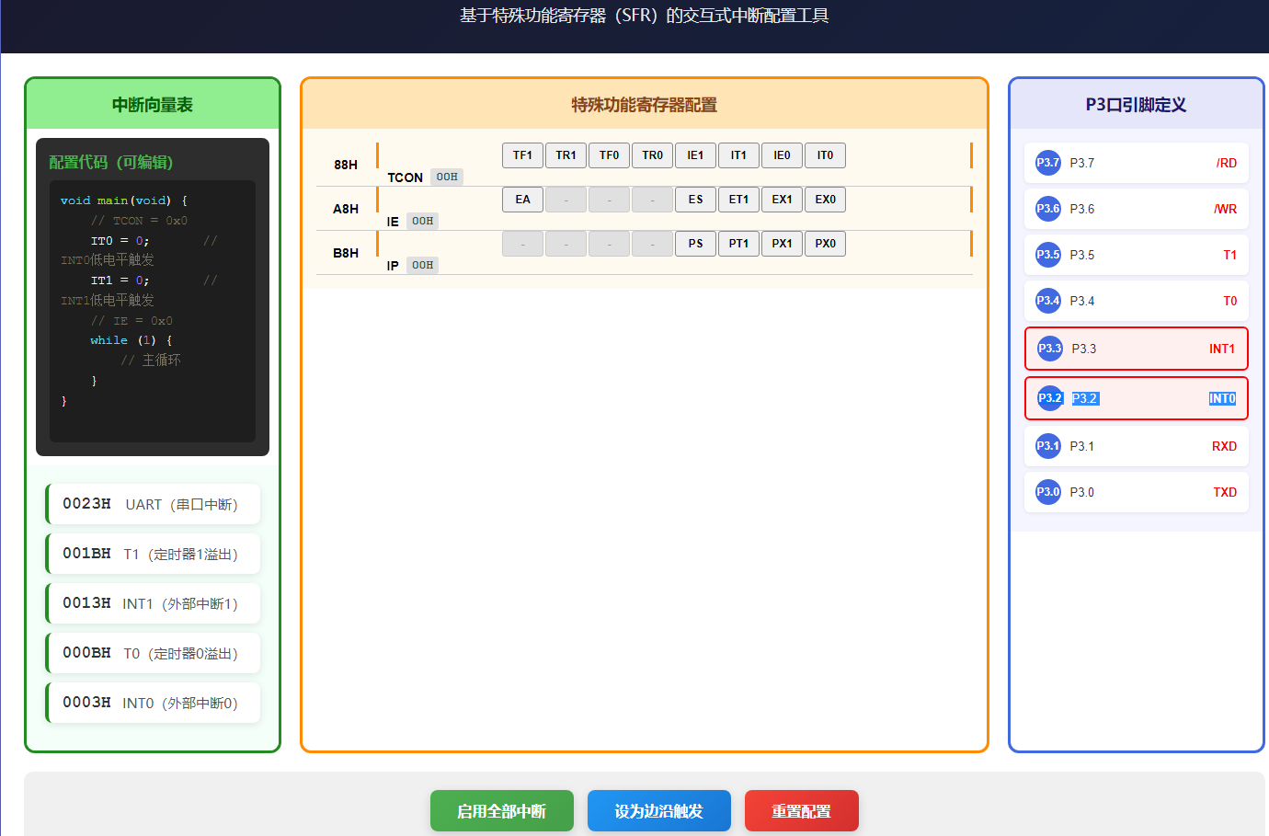Click inside the editable configuration code area
This screenshot has height=836, width=1269.
click(152, 303)
